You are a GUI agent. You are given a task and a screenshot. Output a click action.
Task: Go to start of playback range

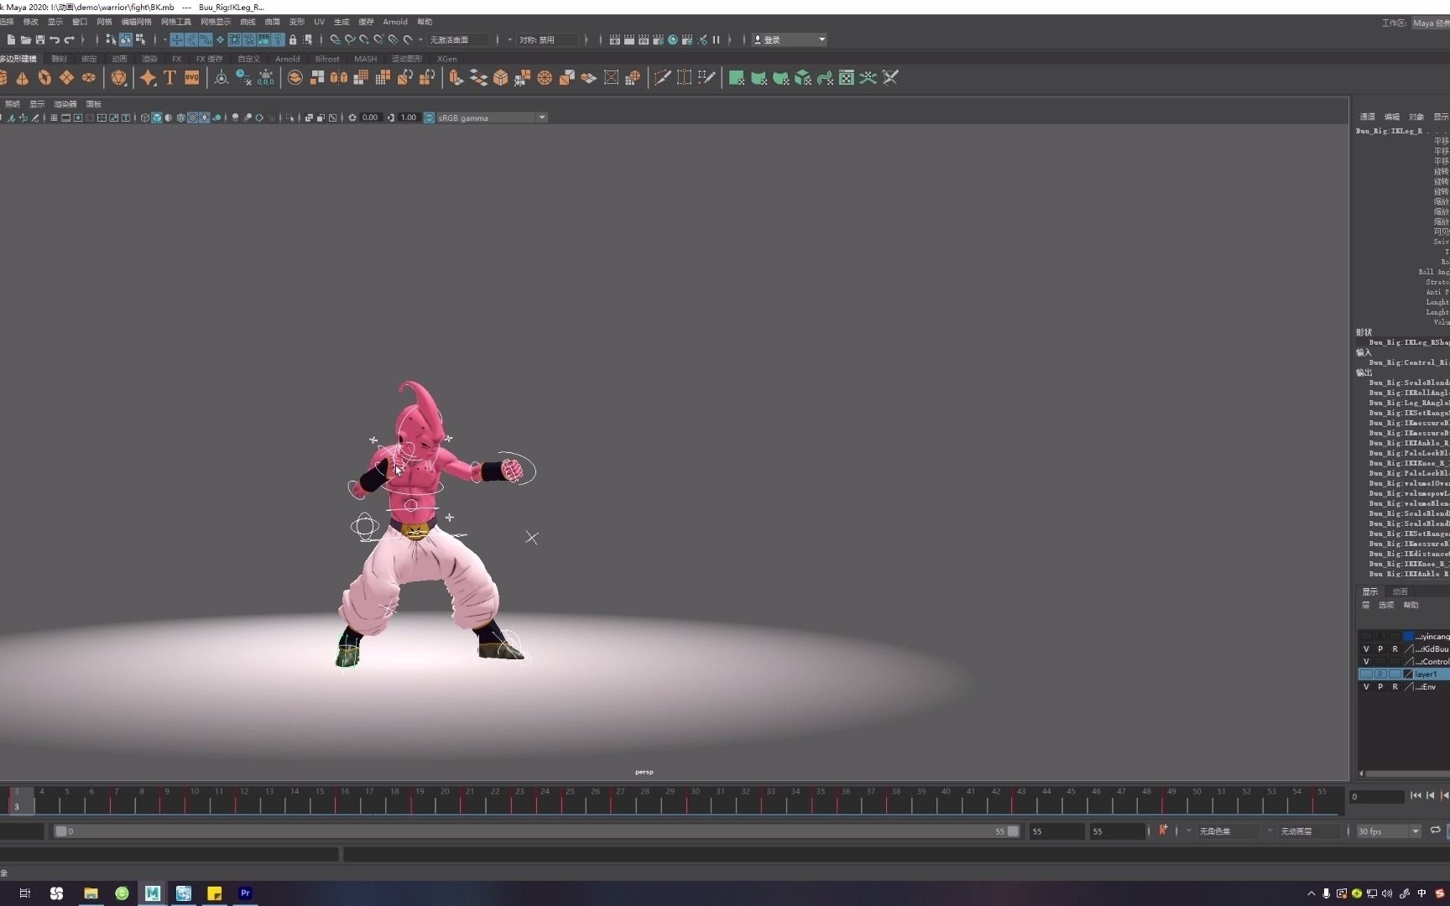pyautogui.click(x=1416, y=795)
